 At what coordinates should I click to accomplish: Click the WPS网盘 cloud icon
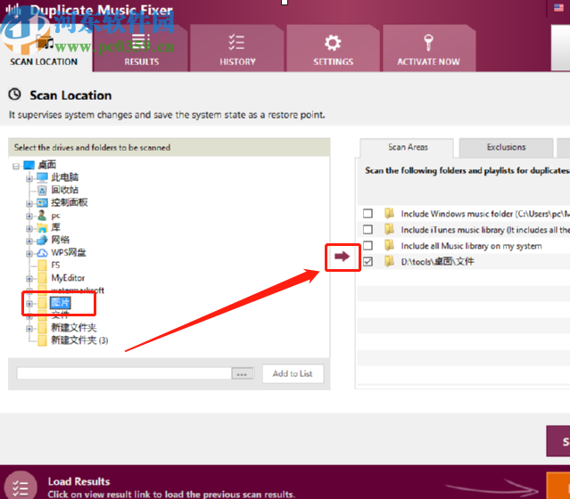(x=42, y=253)
